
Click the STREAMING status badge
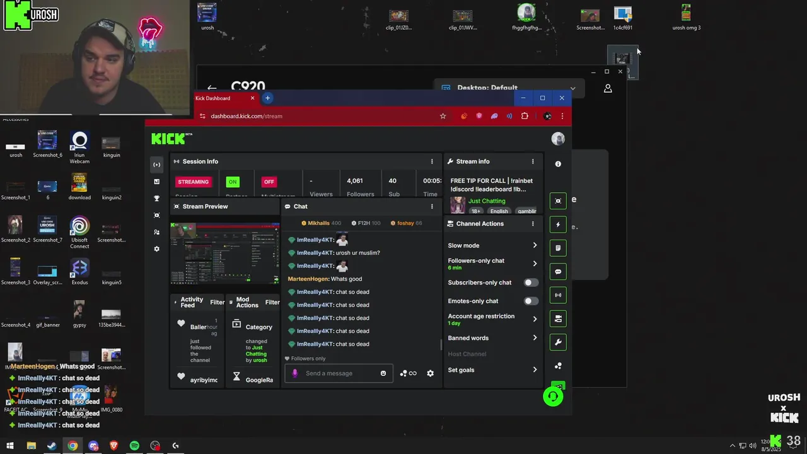194,182
